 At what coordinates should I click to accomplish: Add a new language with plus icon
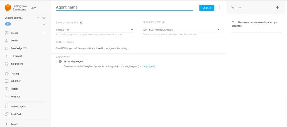point(44,24)
